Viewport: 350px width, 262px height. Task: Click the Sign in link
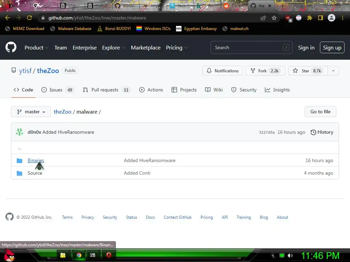tap(306, 48)
